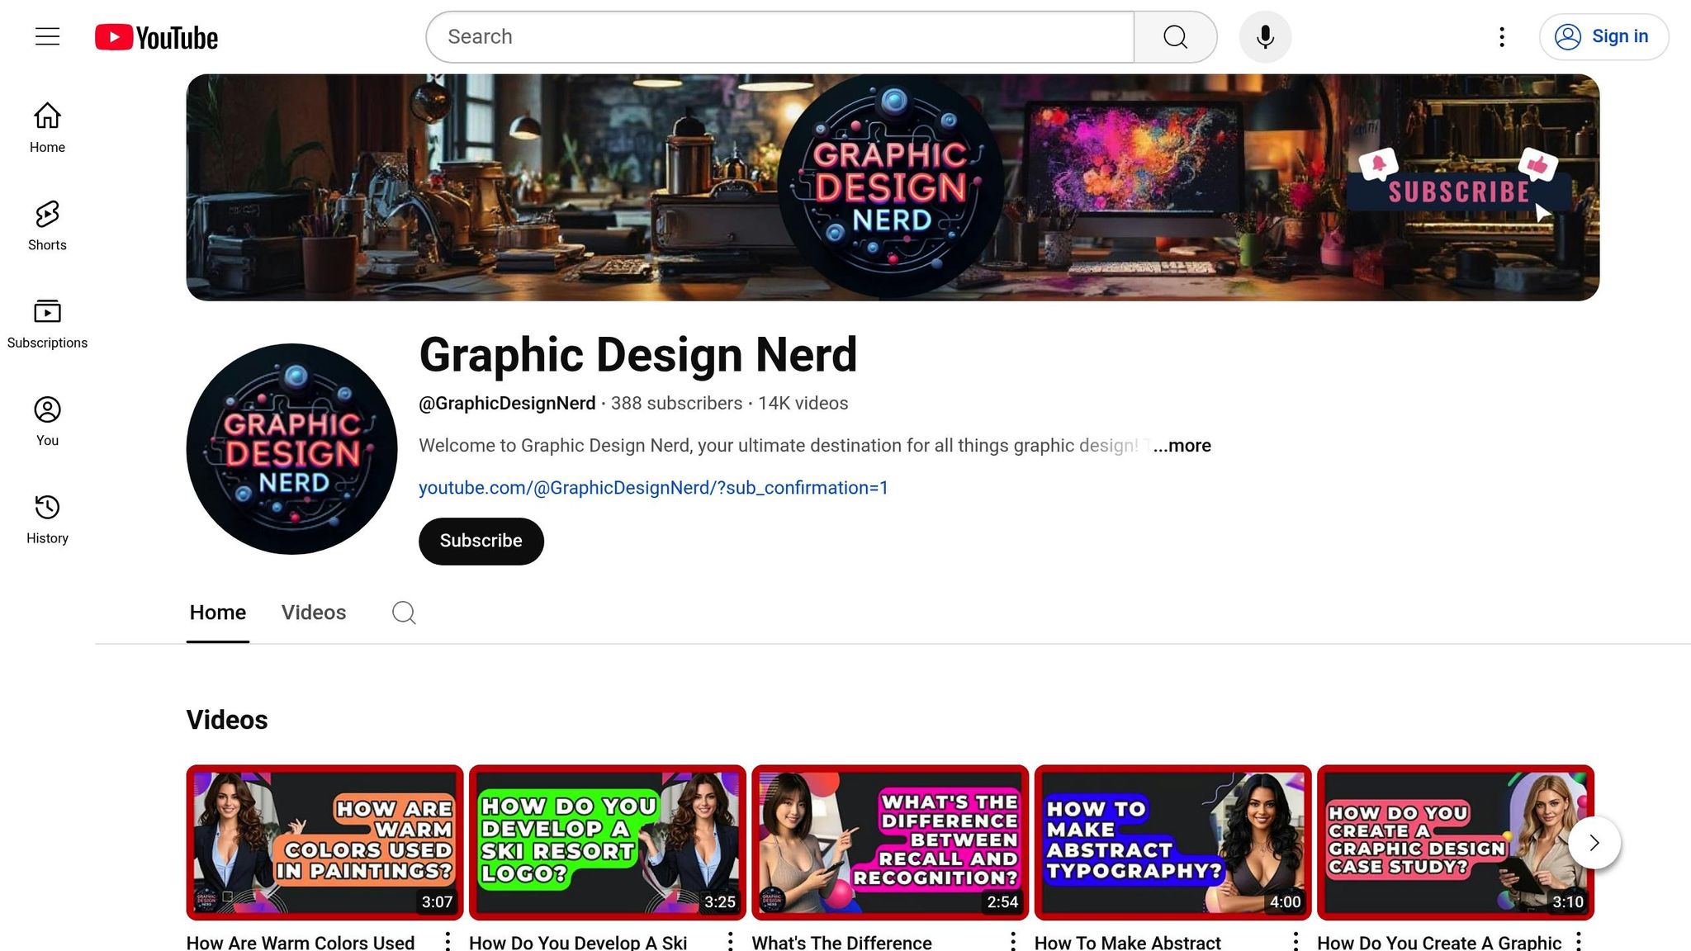Viewport: 1691px width, 951px height.
Task: Open the hamburger navigation menu
Action: (46, 36)
